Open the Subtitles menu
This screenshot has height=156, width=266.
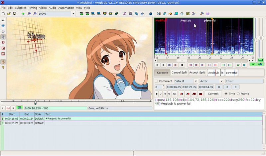pos(20,8)
